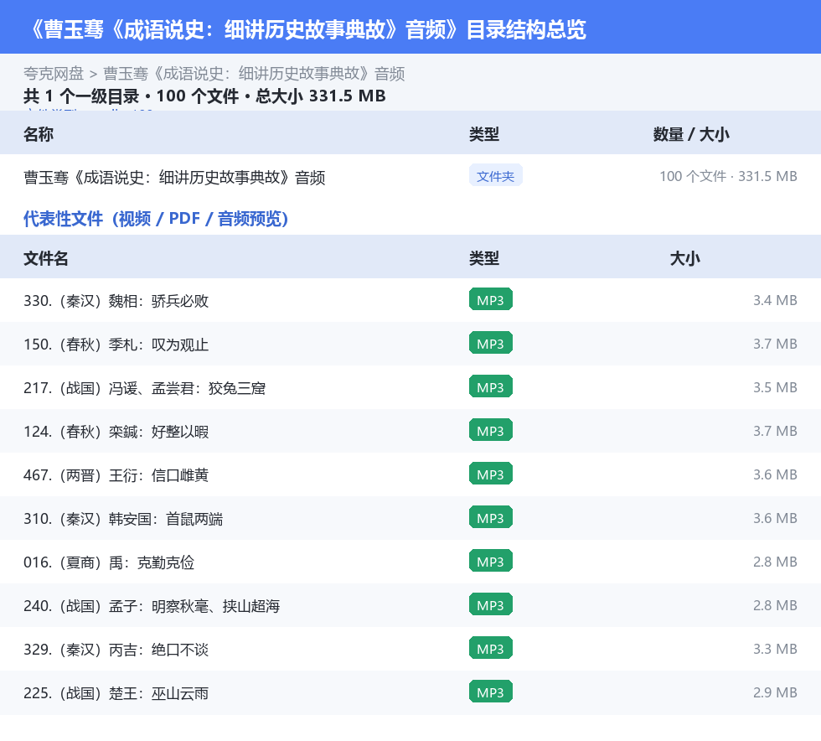Select the size of 季札：叹为观止

775,344
